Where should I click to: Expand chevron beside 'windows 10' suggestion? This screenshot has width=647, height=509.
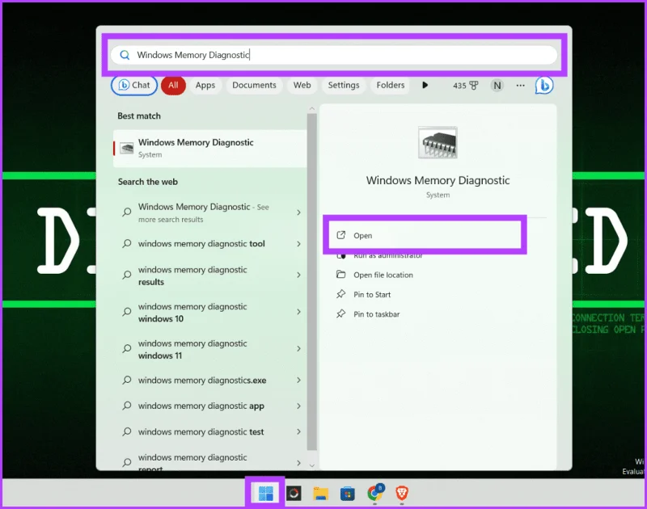pos(298,312)
